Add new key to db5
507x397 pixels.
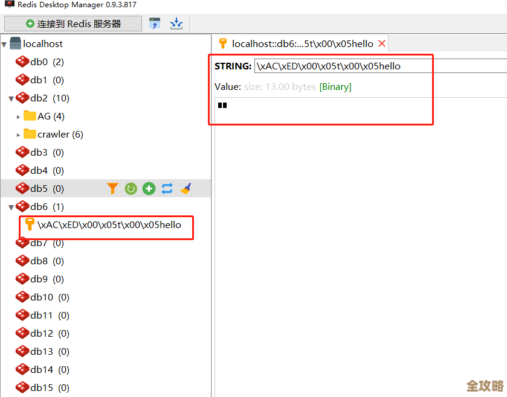(x=149, y=189)
